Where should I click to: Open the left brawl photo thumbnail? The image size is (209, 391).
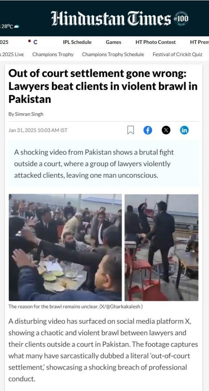click(x=65, y=247)
